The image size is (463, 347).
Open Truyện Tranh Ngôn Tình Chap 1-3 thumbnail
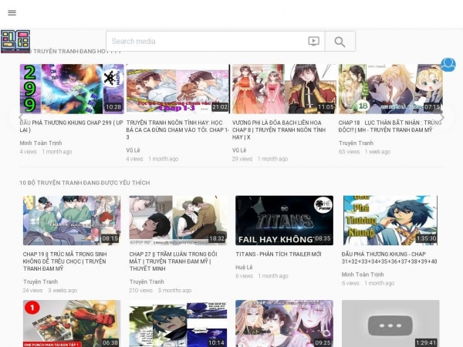(177, 89)
